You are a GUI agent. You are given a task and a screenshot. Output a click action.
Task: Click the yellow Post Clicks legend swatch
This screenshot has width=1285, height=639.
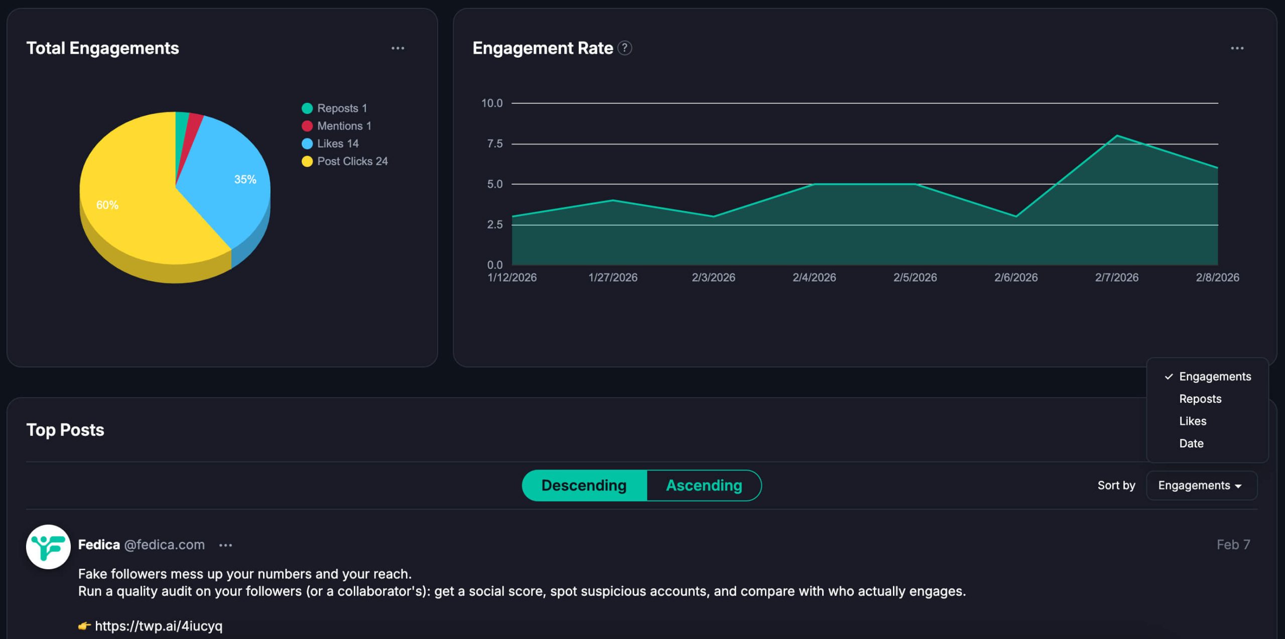click(307, 161)
